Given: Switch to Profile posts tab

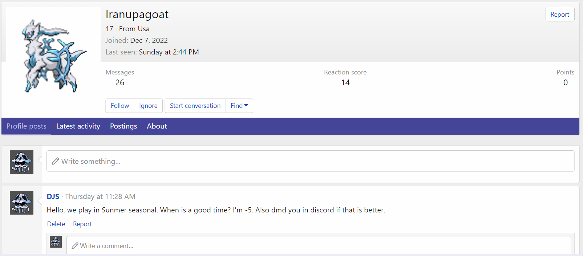Looking at the screenshot, I should 27,126.
